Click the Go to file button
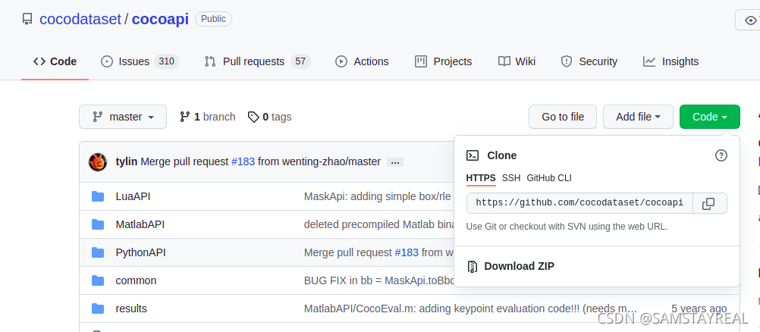The width and height of the screenshot is (760, 332). [563, 117]
